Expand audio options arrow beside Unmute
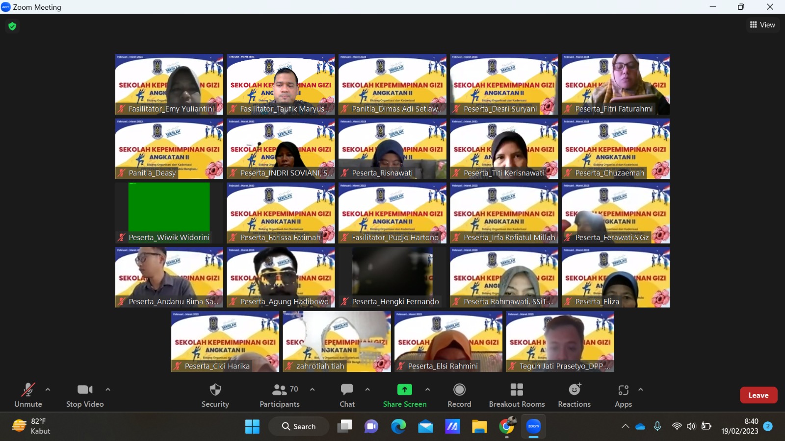The height and width of the screenshot is (441, 785). click(x=48, y=390)
